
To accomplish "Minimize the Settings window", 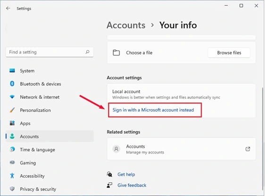I will (226, 6).
